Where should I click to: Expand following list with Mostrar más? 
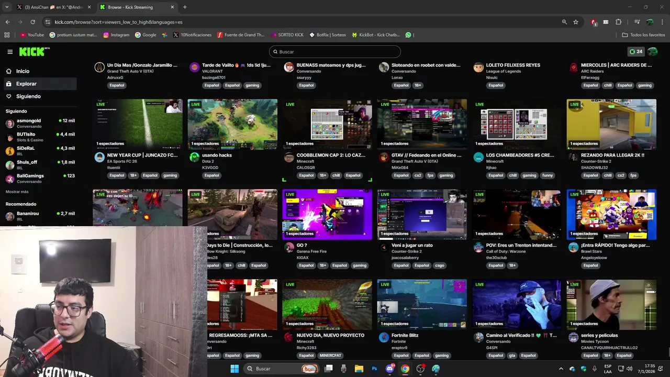[x=17, y=192]
